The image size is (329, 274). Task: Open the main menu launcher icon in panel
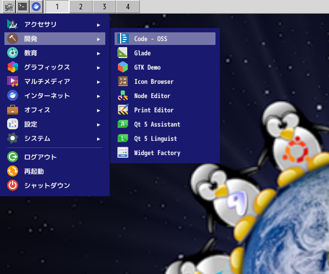(x=9, y=7)
